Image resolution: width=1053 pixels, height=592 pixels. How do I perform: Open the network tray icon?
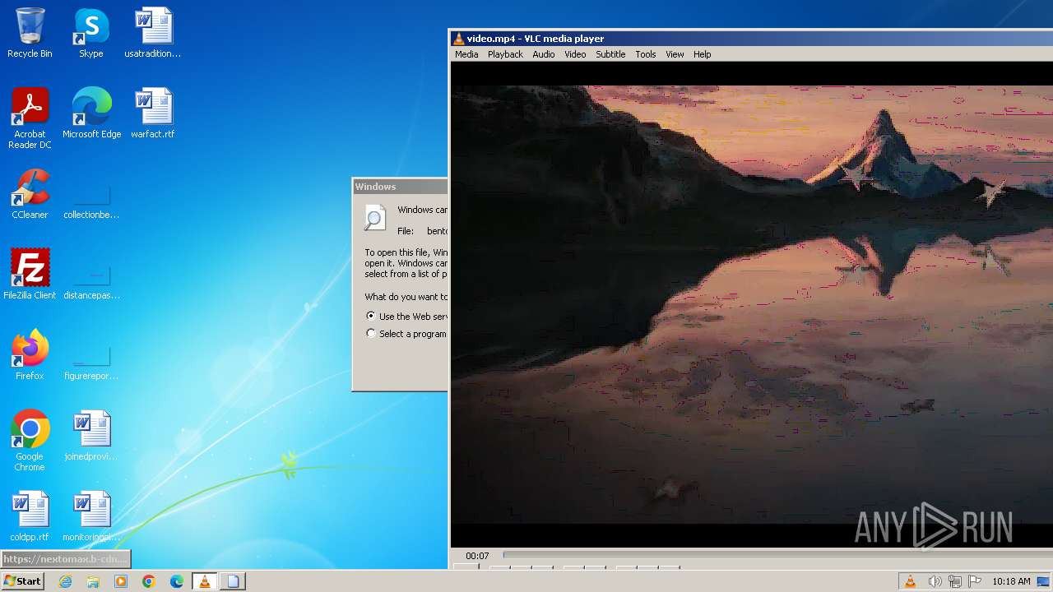pos(955,581)
